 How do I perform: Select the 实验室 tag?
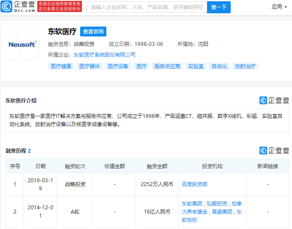[x=196, y=66]
